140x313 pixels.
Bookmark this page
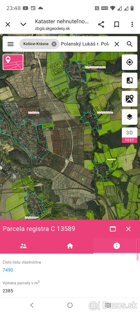pyautogui.click(x=117, y=25)
